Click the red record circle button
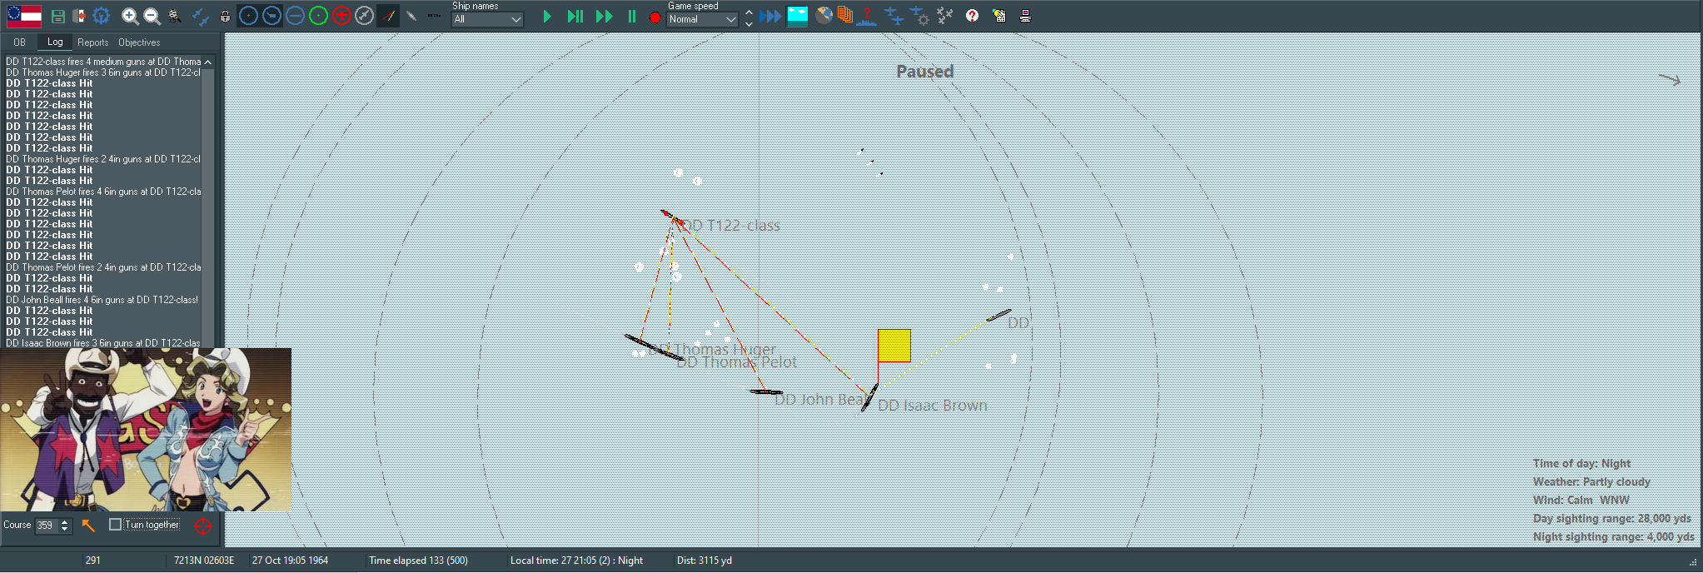The height and width of the screenshot is (573, 1703). pos(655,17)
